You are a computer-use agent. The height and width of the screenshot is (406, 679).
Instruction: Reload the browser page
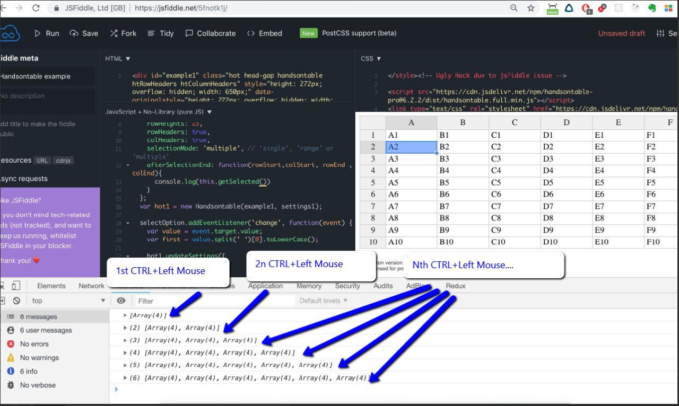36,8
